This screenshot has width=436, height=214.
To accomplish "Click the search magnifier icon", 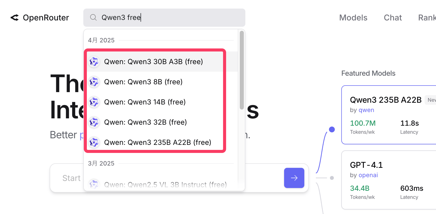I will (93, 17).
